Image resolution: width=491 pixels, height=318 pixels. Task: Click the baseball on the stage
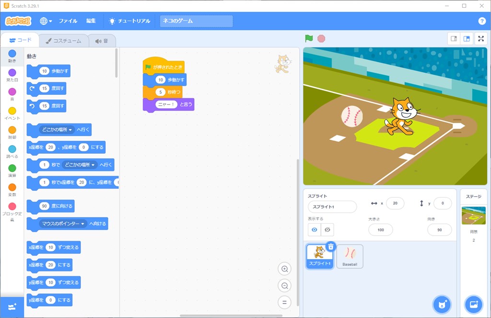(x=351, y=116)
